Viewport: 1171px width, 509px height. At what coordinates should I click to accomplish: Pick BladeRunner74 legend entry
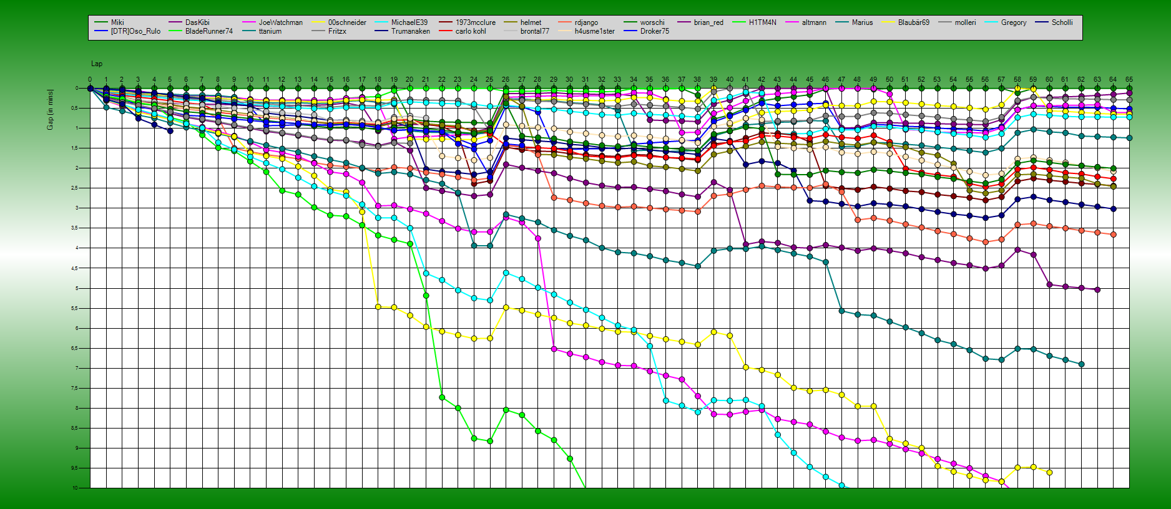(209, 31)
